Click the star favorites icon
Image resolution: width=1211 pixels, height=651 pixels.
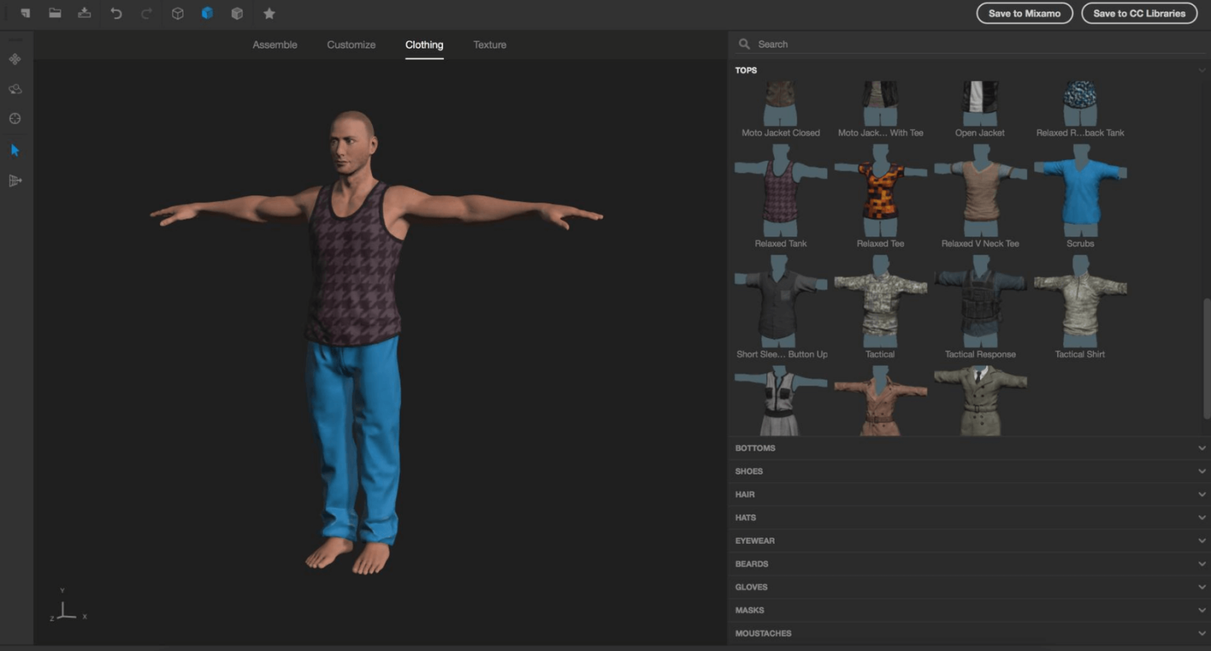tap(269, 13)
